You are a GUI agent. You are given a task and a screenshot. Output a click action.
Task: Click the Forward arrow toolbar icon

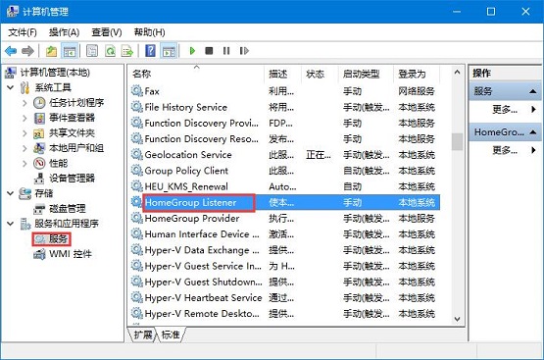[x=27, y=51]
